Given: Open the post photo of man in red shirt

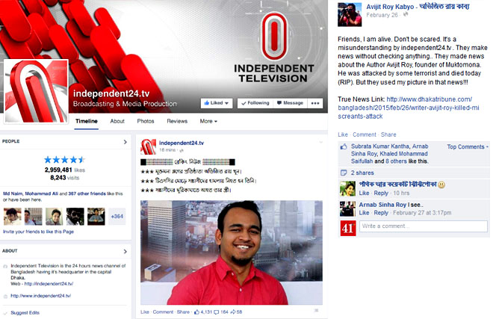Looking at the screenshot, I should tap(232, 253).
